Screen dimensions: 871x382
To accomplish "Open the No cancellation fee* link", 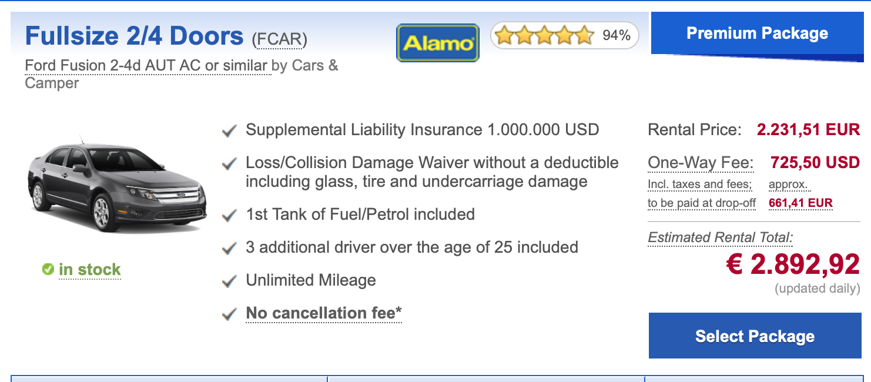I will click(x=324, y=313).
